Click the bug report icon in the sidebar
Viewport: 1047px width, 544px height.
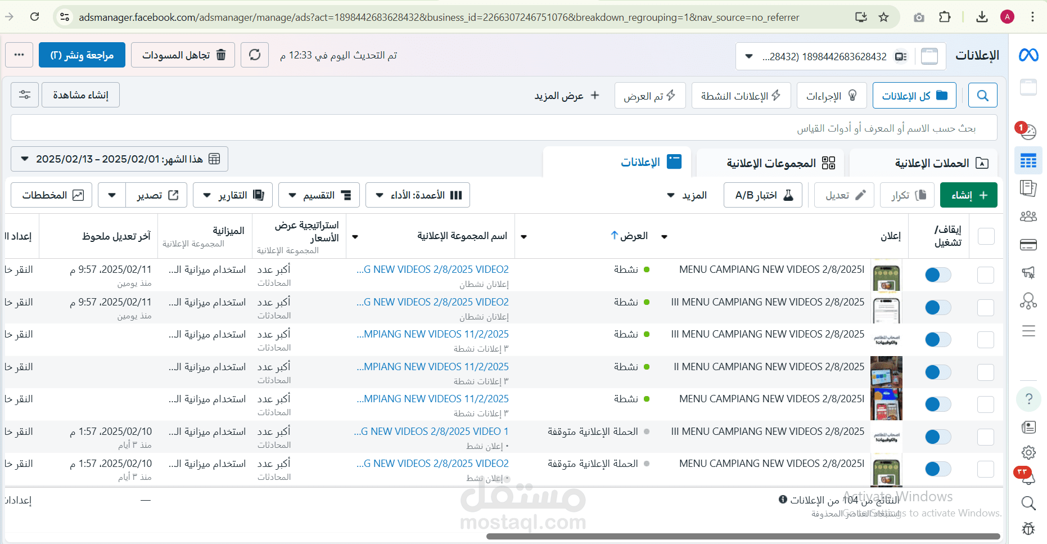click(1028, 528)
